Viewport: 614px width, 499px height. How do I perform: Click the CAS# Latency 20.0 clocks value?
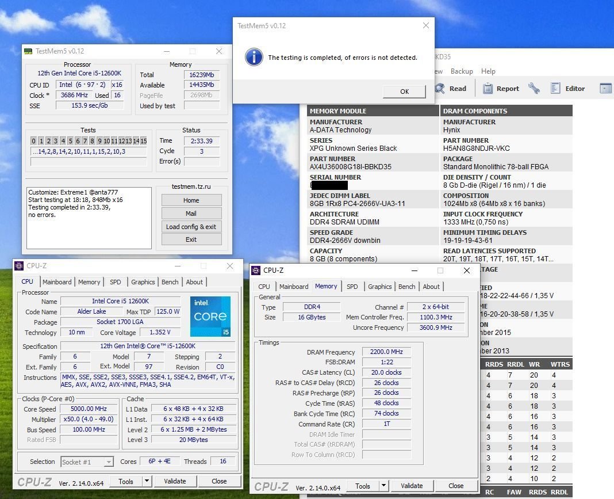(x=386, y=372)
